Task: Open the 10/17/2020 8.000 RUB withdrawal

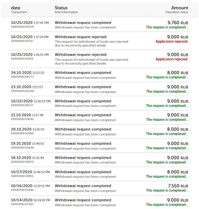Action: coord(100,174)
